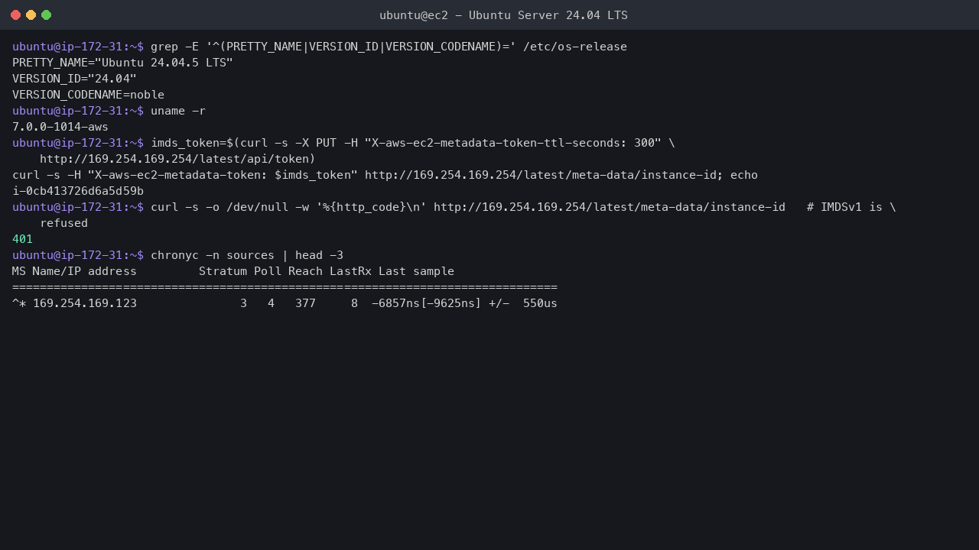Maximize the terminal using the green button
The width and height of the screenshot is (979, 550).
coord(46,15)
